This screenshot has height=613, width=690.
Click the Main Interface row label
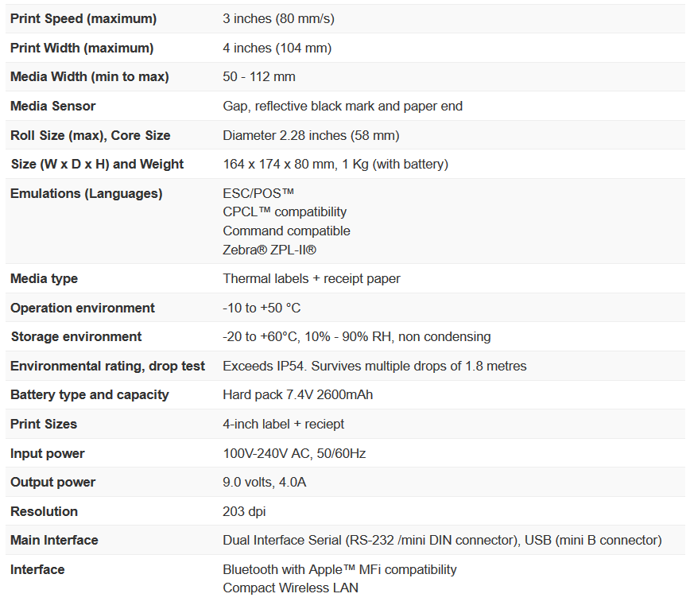55,541
